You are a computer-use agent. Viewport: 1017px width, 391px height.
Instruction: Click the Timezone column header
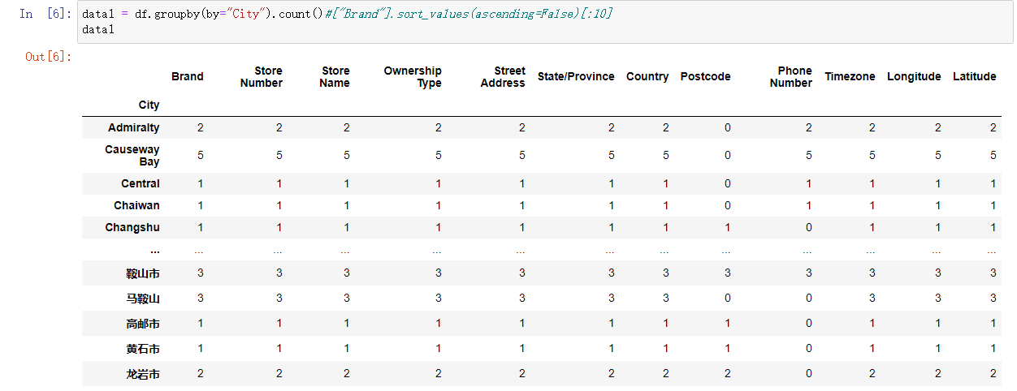tap(850, 76)
